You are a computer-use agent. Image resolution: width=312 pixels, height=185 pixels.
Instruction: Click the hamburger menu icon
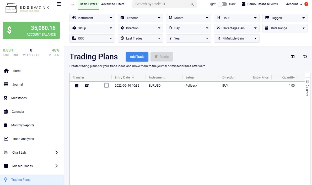click(59, 4)
